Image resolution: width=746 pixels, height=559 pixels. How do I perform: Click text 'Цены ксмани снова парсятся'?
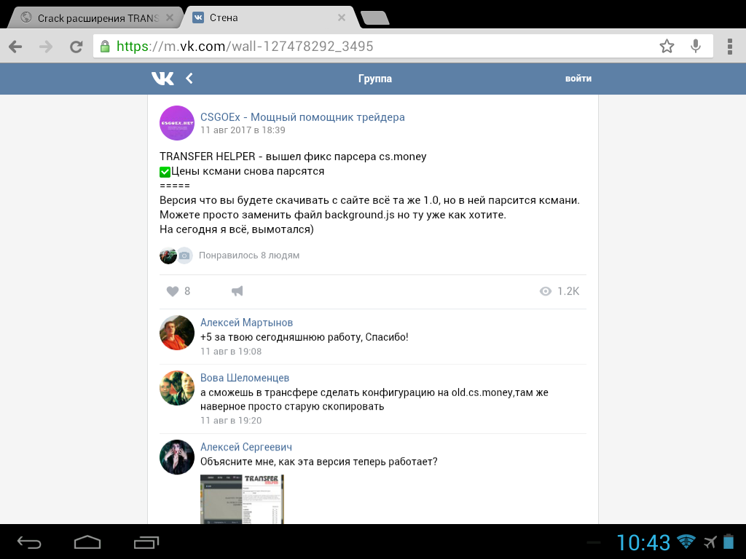click(248, 171)
